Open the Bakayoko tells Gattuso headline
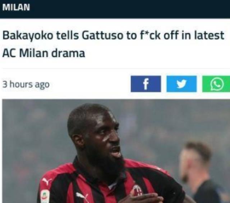The height and width of the screenshot is (203, 230). (113, 44)
